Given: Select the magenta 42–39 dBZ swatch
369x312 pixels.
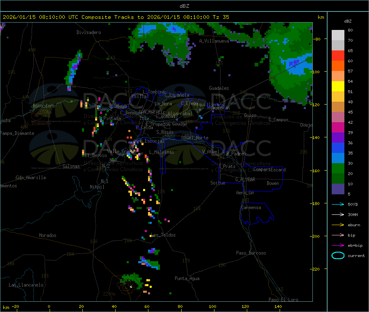Looking at the screenshot, I should 338,127.
